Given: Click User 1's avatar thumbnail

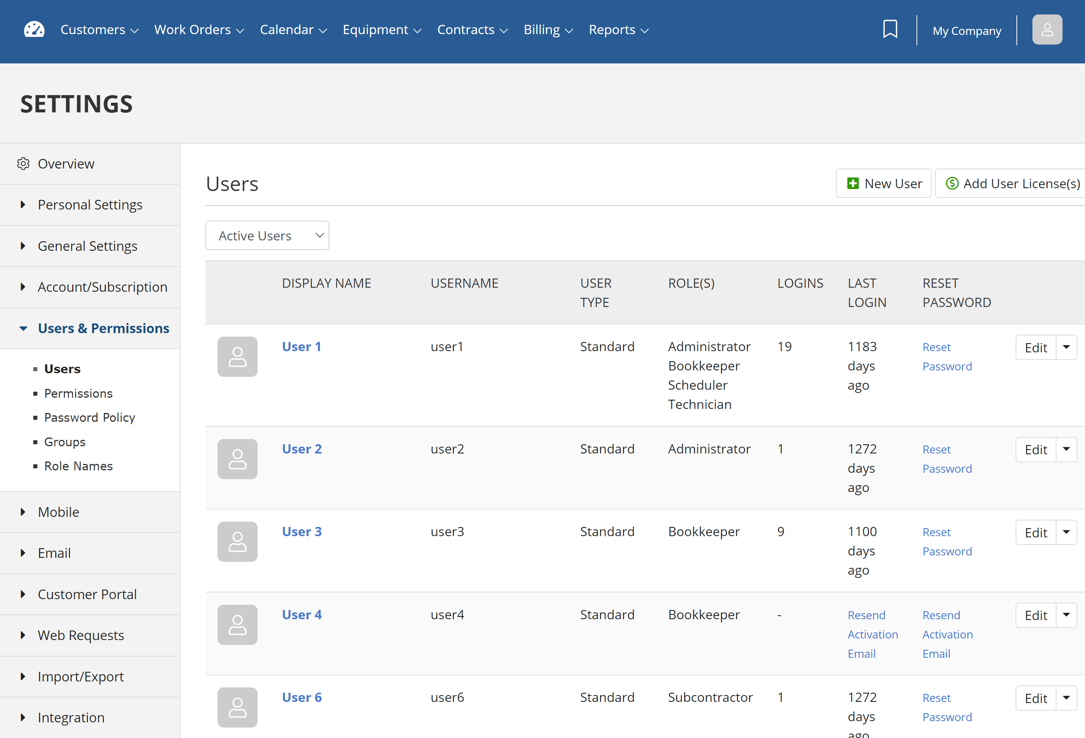Looking at the screenshot, I should [237, 357].
